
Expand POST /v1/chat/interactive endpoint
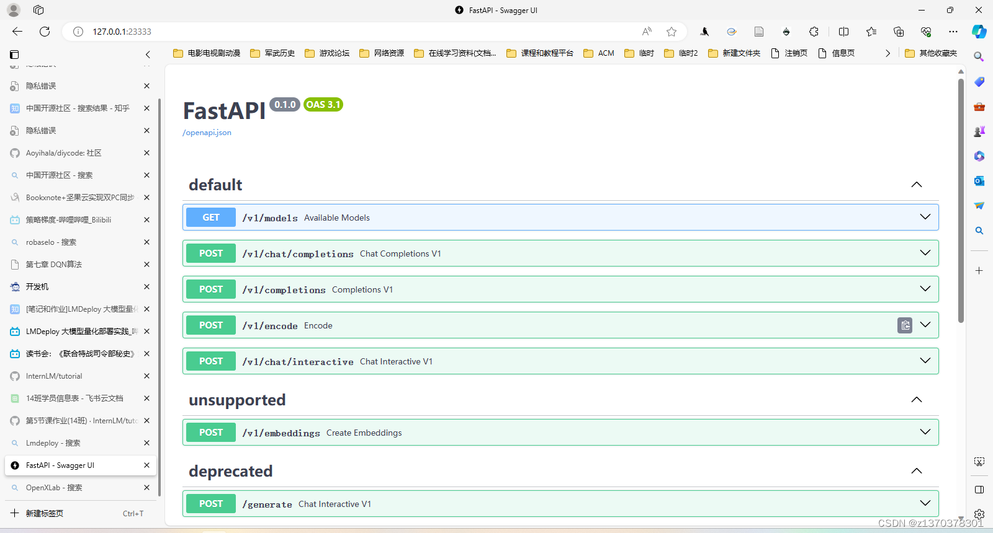pyautogui.click(x=925, y=361)
